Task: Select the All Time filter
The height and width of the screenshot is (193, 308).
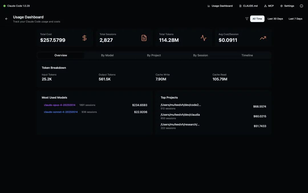Action: pos(257,19)
